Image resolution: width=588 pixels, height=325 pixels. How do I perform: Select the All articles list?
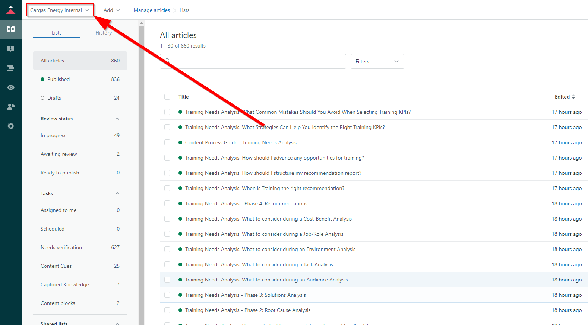point(80,61)
